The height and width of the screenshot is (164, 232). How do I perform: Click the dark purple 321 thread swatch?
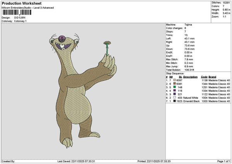(174, 94)
